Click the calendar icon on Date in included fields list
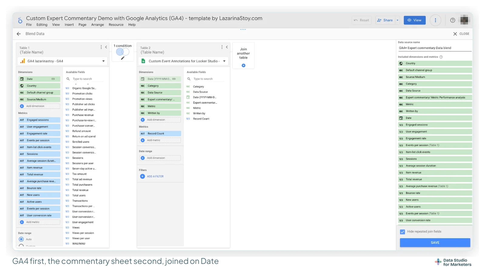Image resolution: width=485 pixels, height=273 pixels. tap(401, 118)
